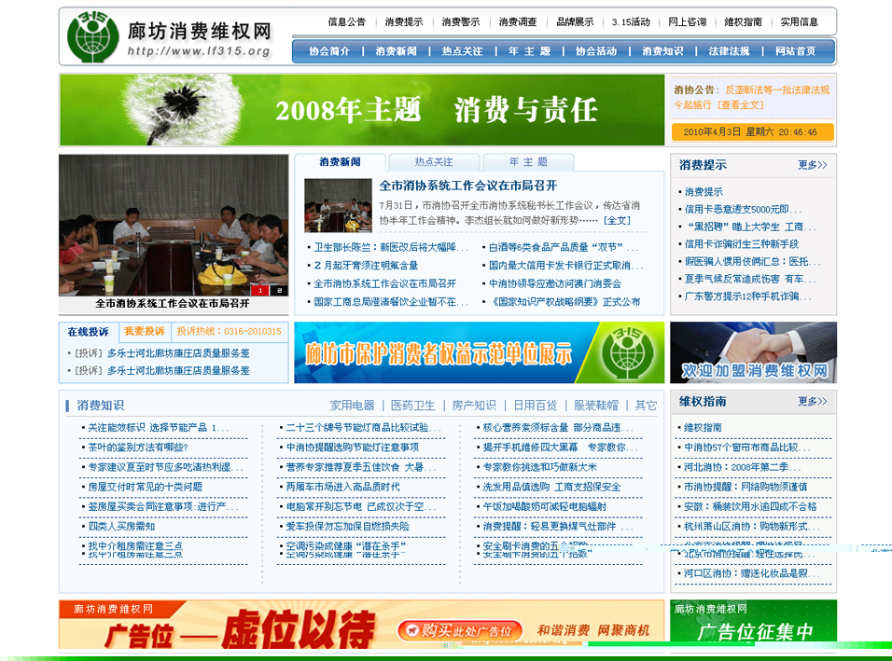The width and height of the screenshot is (892, 661).
Task: Open news 《国家知识产权战略纲要》正式公布
Action: coord(564,302)
